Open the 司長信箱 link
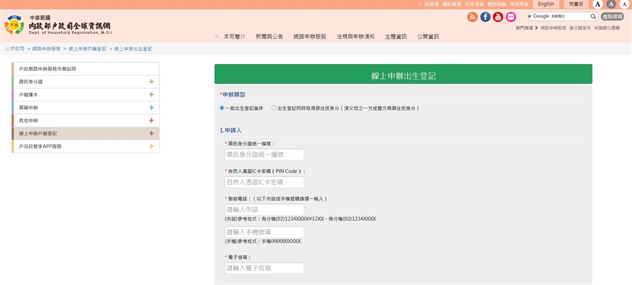632x285 pixels. click(475, 4)
